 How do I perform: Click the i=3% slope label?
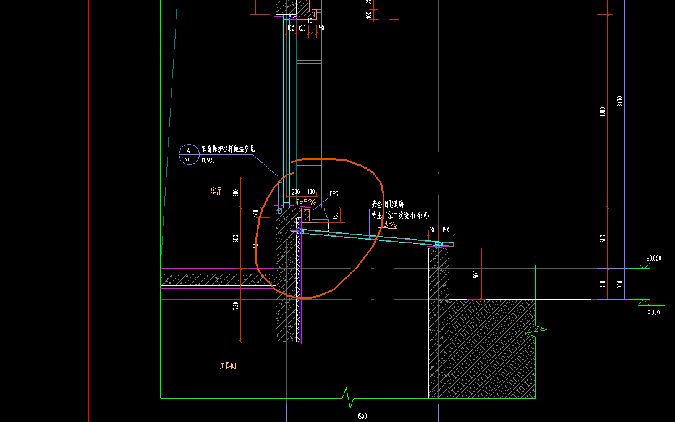(x=386, y=224)
